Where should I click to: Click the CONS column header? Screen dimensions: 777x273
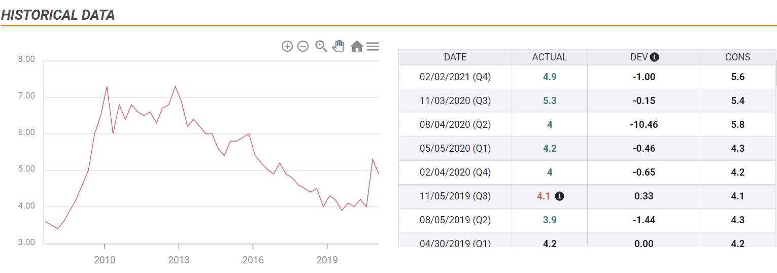737,57
